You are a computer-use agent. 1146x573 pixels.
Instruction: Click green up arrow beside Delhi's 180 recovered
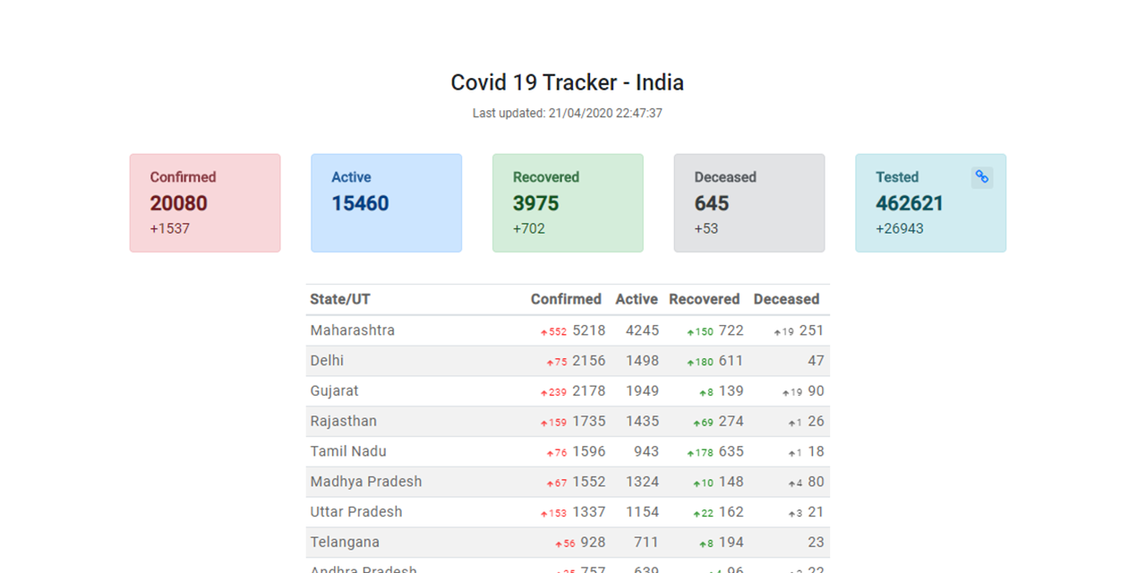[x=691, y=363]
